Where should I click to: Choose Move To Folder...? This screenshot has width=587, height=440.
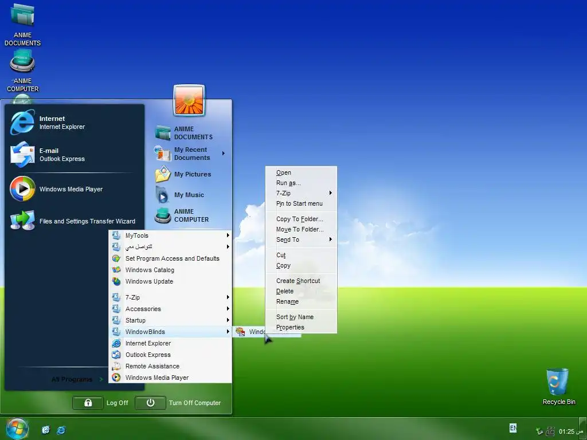point(301,229)
